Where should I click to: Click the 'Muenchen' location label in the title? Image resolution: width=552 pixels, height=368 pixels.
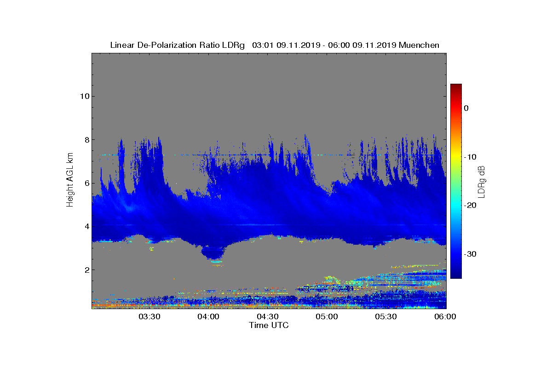[x=419, y=45]
